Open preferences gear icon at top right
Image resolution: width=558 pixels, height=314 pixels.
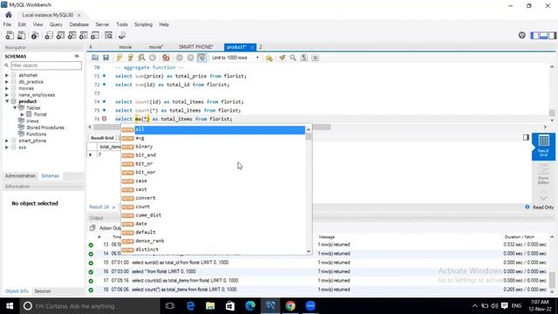[x=521, y=35]
